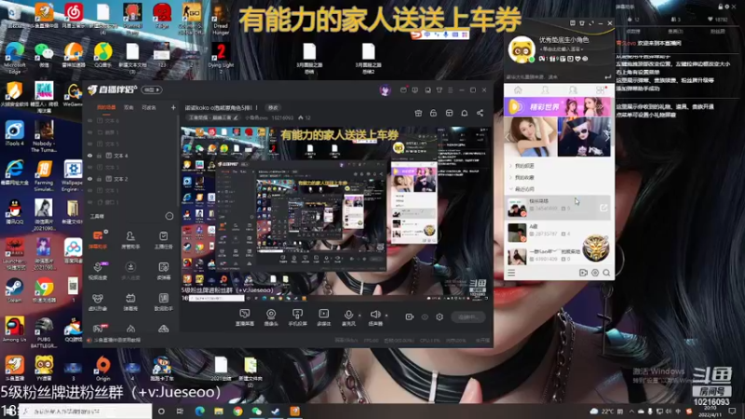Image resolution: width=745 pixels, height=419 pixels.
Task: Edit the category tag with pencil
Action: [x=236, y=117]
